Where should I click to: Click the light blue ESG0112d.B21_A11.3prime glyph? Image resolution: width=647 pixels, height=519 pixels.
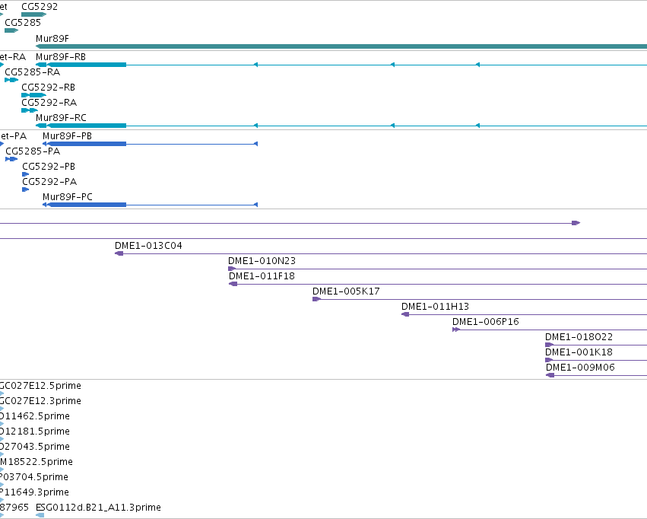(40, 515)
